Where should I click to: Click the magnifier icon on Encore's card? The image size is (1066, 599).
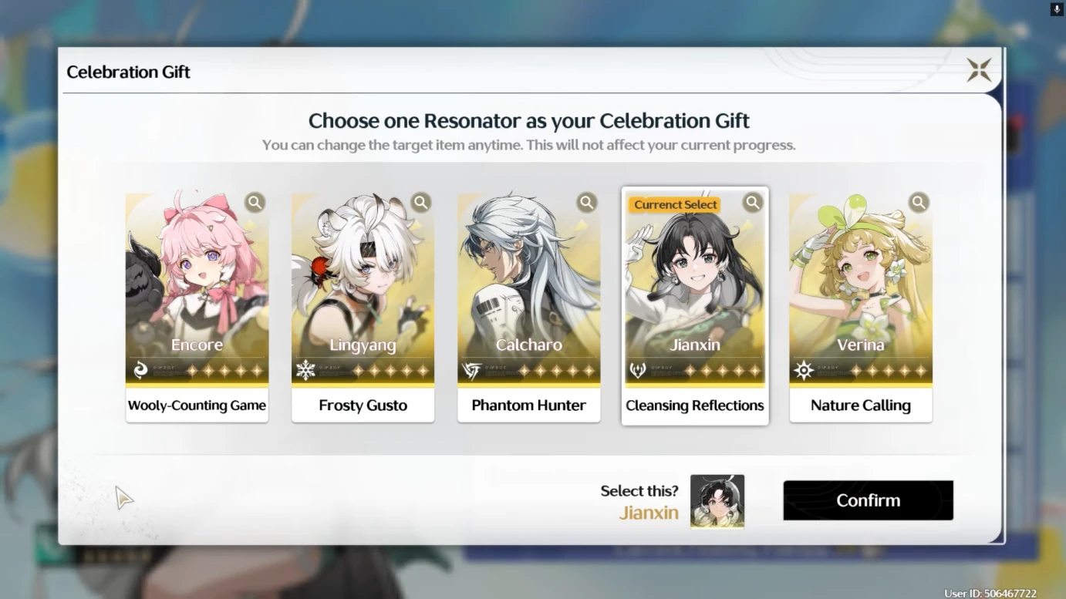click(x=255, y=203)
